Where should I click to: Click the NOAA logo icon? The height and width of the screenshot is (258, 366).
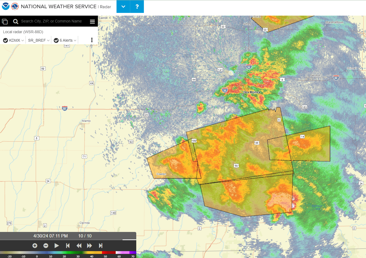(5, 6)
